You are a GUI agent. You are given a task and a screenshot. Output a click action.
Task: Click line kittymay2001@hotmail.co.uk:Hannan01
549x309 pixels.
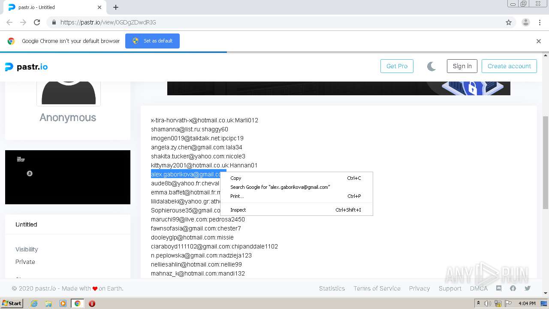pos(204,165)
